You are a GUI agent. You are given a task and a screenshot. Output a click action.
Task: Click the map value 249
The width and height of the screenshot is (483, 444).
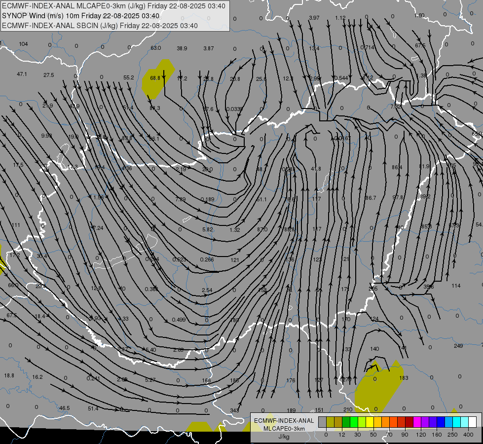pos(458,346)
